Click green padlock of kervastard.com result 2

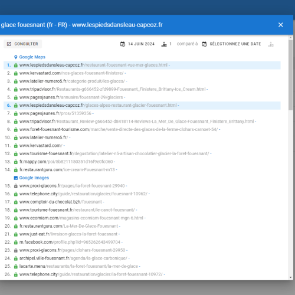[16, 73]
